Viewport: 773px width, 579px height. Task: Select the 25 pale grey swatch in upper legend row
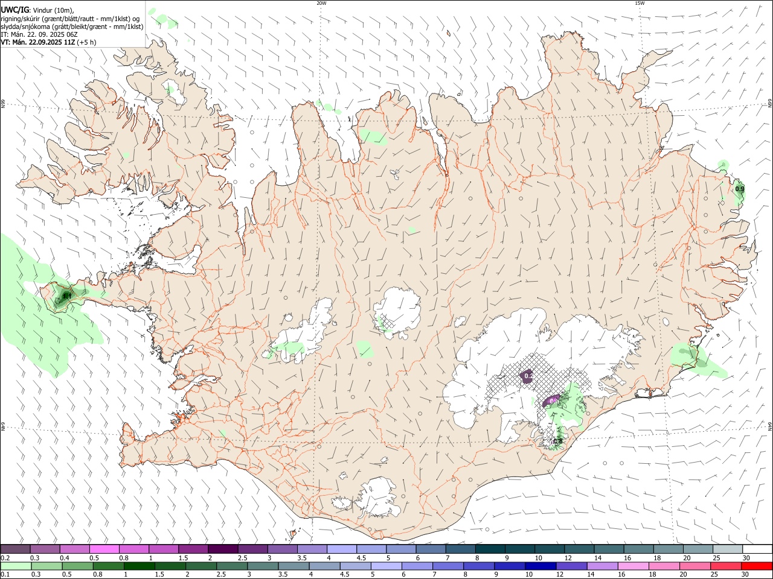[x=728, y=549]
